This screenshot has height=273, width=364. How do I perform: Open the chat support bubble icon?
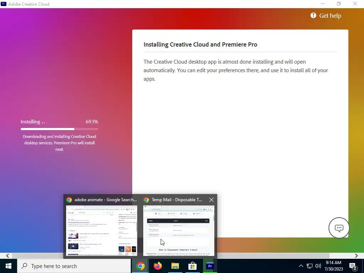coord(339,228)
